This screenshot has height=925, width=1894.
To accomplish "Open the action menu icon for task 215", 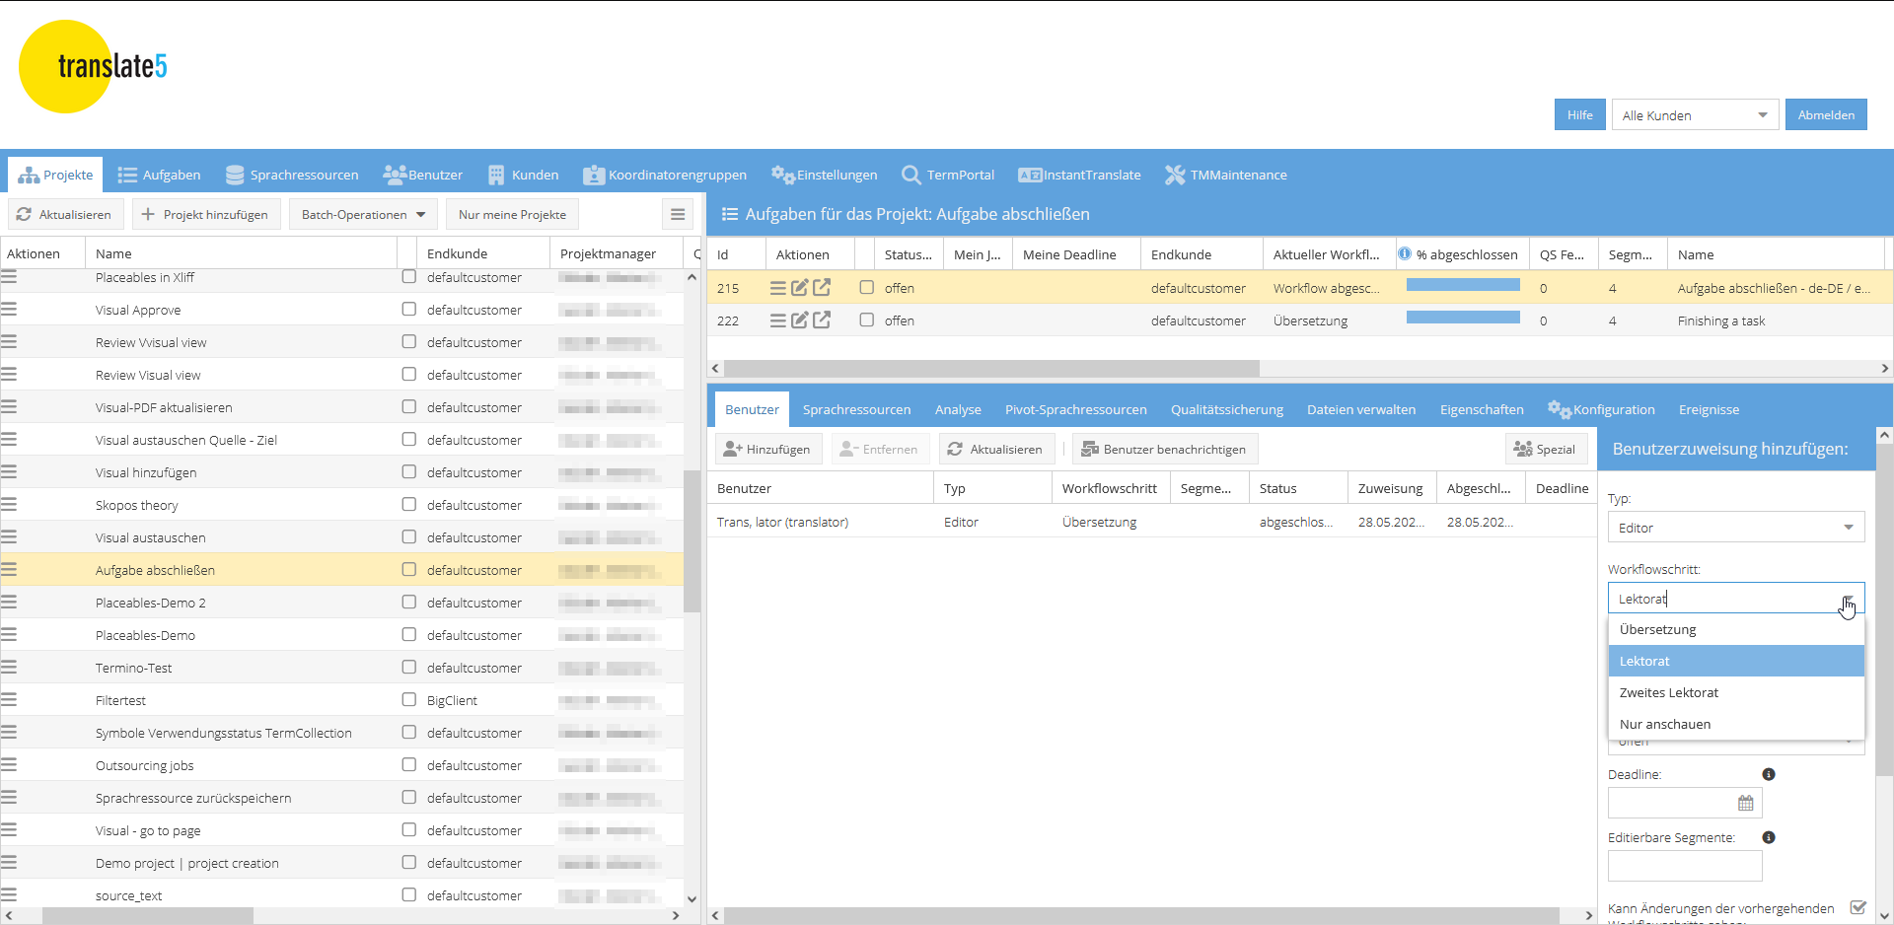I will point(777,288).
